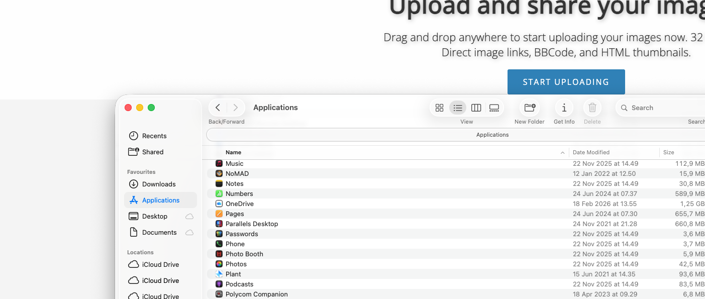This screenshot has width=705, height=299.
Task: Click the Polycom Companion file name
Action: (257, 294)
